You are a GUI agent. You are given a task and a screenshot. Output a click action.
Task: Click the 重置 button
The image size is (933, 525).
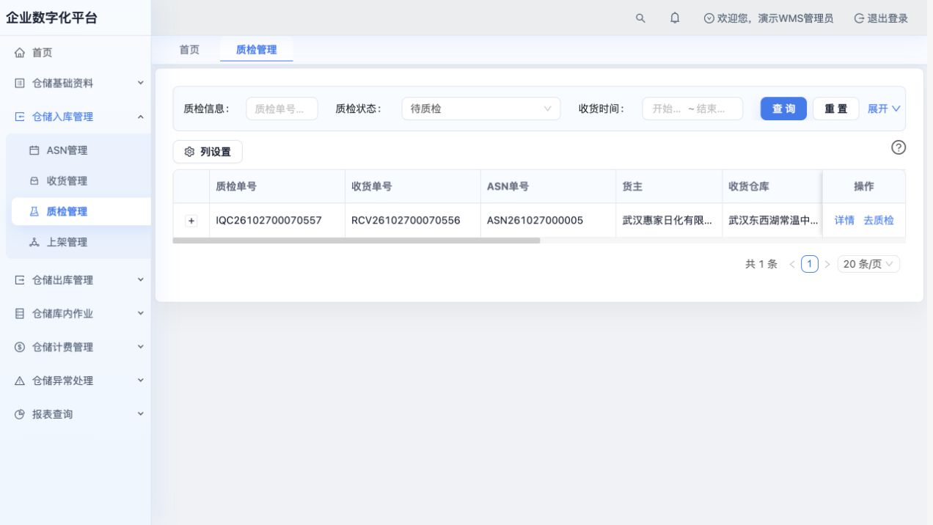[x=836, y=109]
